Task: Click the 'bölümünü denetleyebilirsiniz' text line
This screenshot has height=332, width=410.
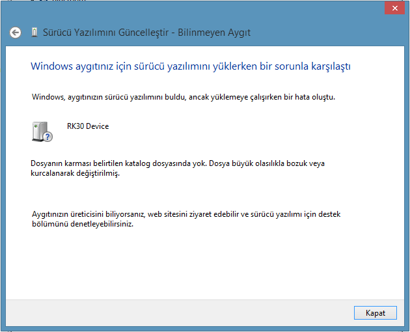Action: point(78,225)
